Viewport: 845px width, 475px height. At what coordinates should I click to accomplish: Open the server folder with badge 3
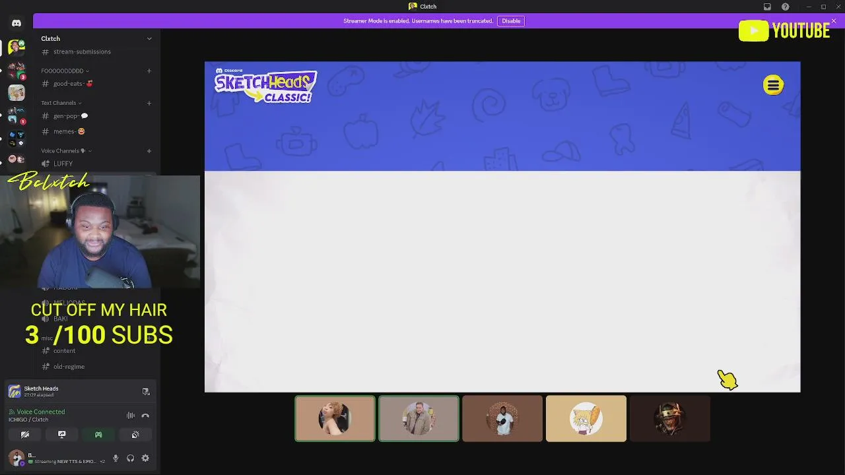click(17, 69)
